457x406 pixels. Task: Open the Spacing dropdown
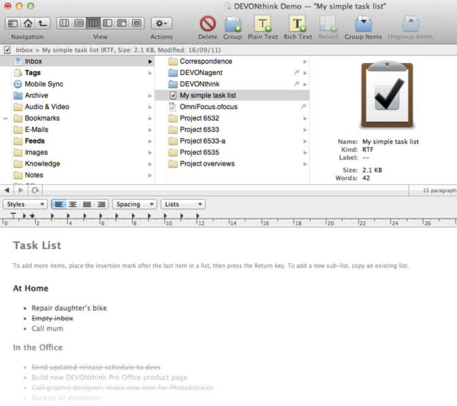134,204
